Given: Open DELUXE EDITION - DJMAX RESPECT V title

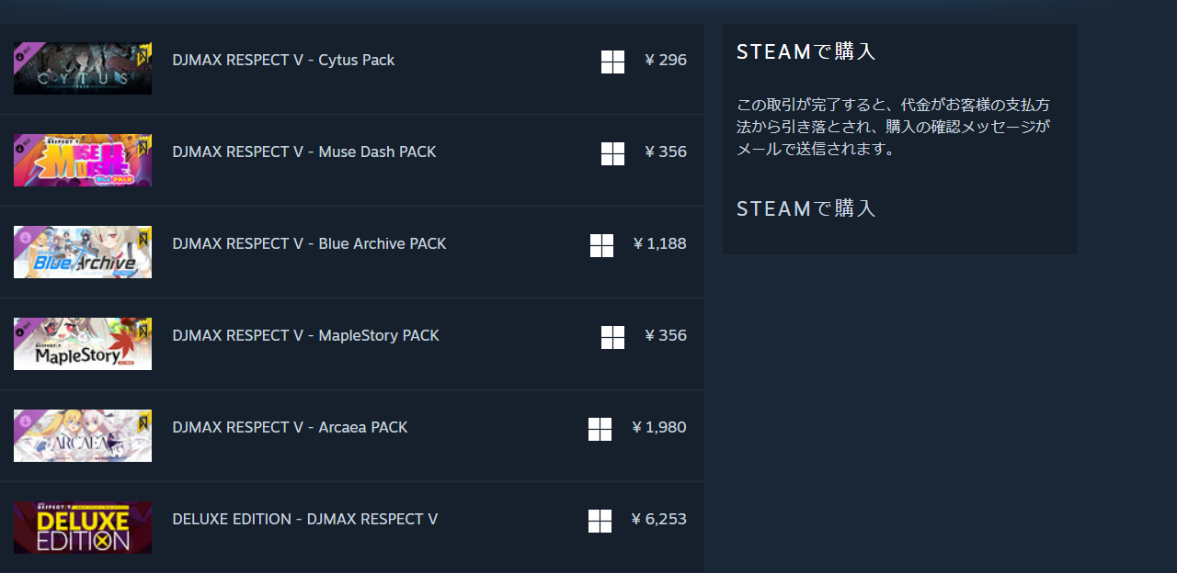Looking at the screenshot, I should [x=304, y=519].
